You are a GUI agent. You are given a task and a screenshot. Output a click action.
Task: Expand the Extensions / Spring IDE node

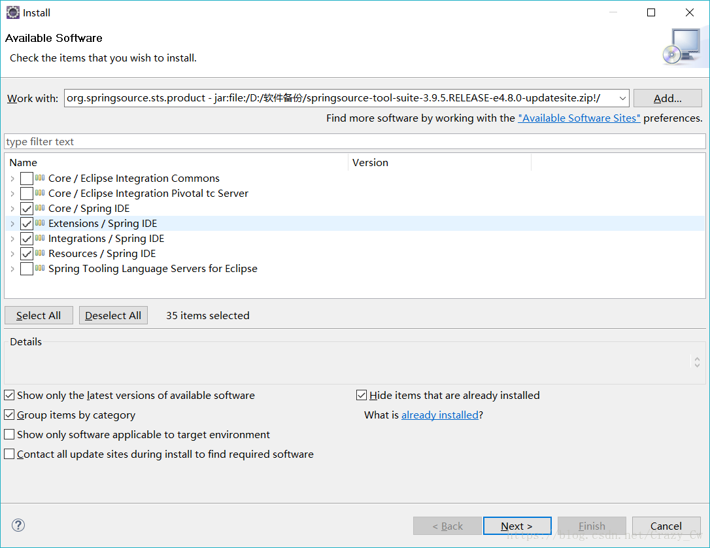pos(12,224)
